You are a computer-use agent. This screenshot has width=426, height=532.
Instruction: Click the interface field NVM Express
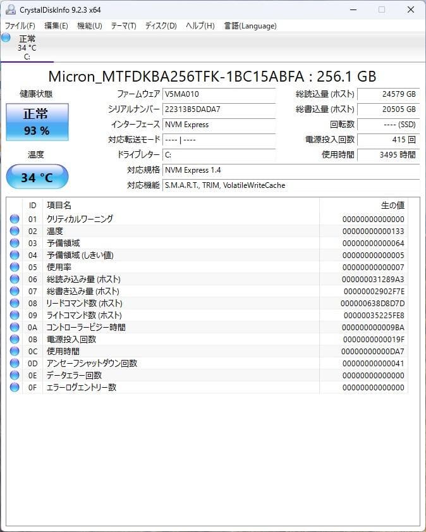coord(219,125)
